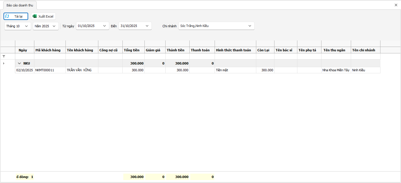Open the Chi nhánh branch dropdown
This screenshot has width=401, height=183.
point(250,26)
